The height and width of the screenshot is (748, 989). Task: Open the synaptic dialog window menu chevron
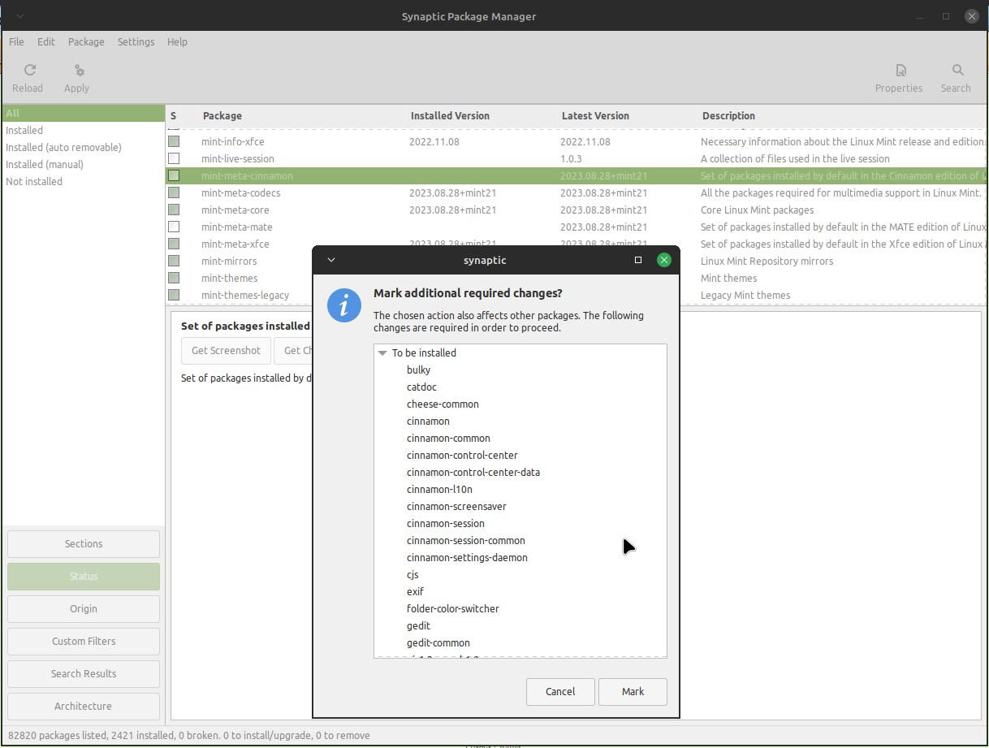(331, 260)
